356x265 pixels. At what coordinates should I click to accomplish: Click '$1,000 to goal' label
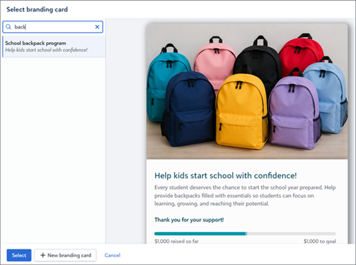point(320,241)
